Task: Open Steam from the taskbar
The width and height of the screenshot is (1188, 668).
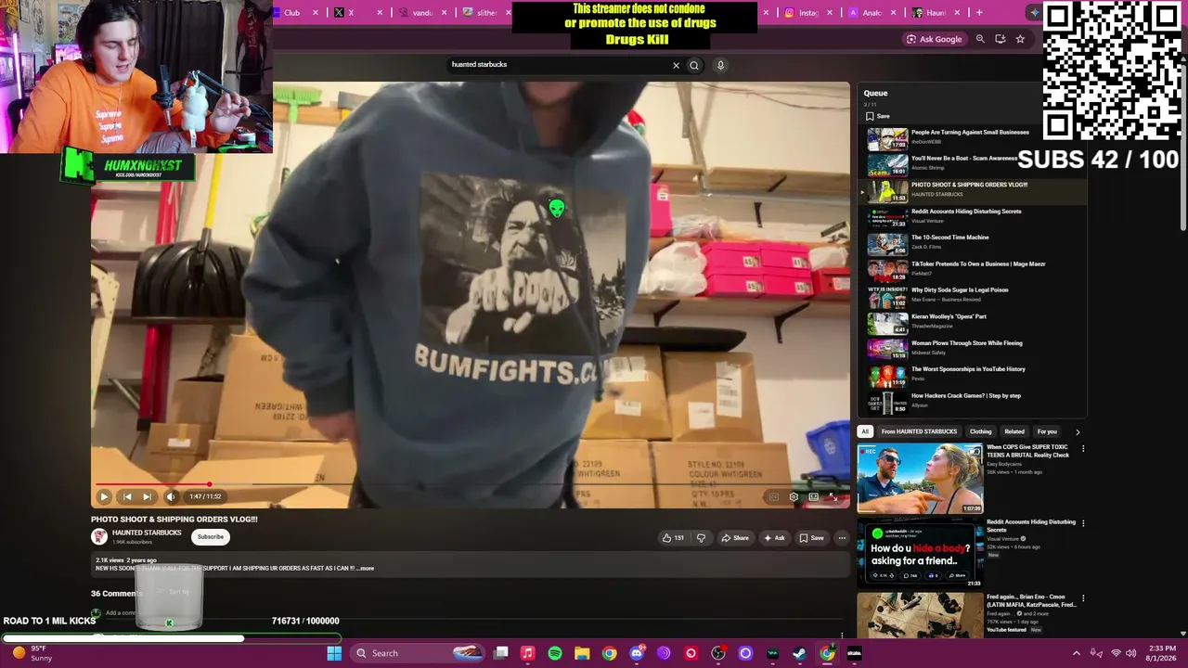Action: coord(799,653)
